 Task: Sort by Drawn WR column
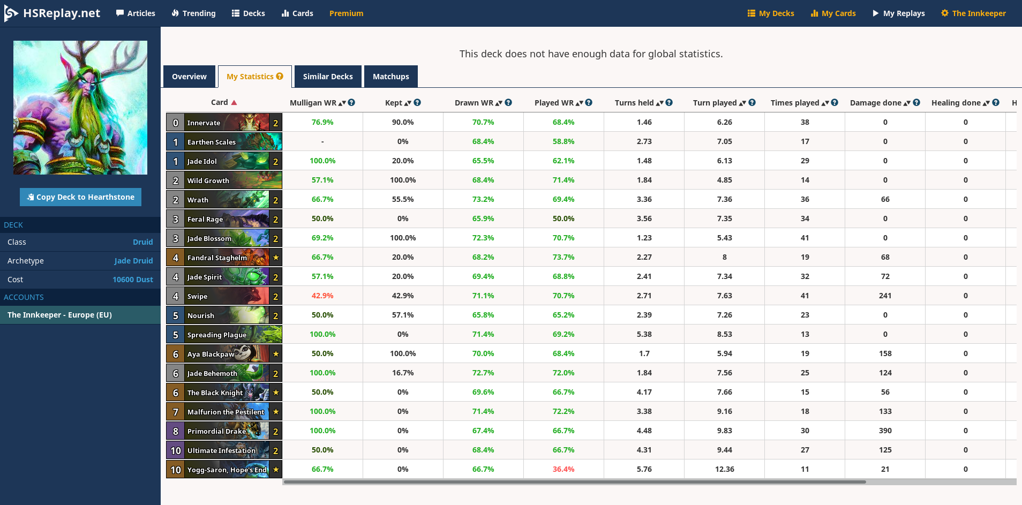click(x=478, y=103)
